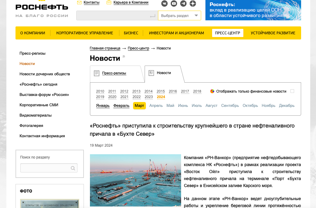Open the Бизнес main menu section
Image resolution: width=316 pixels, height=208 pixels.
131,33
